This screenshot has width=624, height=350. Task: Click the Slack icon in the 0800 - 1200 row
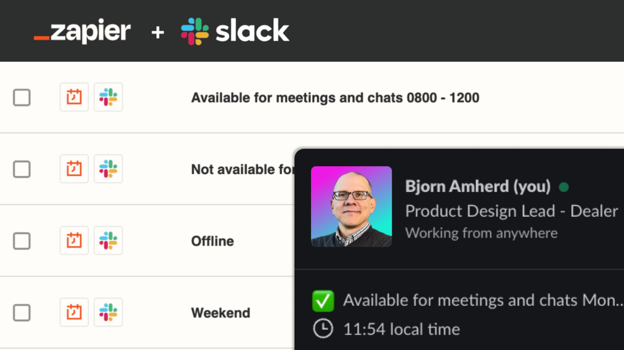[108, 97]
